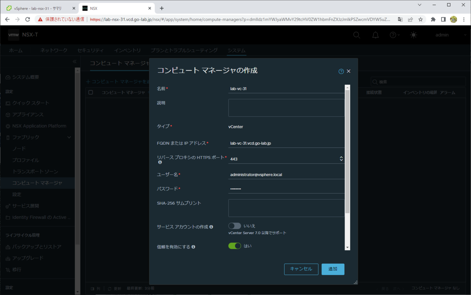This screenshot has width=471, height=295.
Task: Click the HTTPS port stepper arrows
Action: tap(341, 158)
